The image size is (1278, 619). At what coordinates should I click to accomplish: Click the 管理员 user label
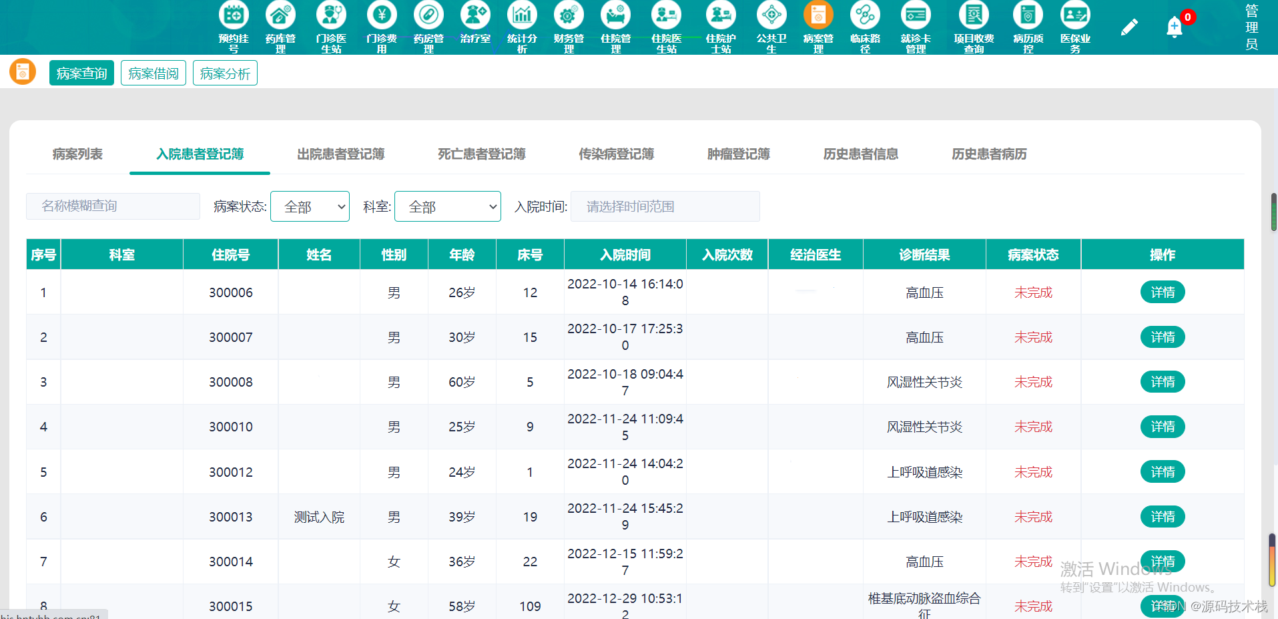click(x=1252, y=27)
